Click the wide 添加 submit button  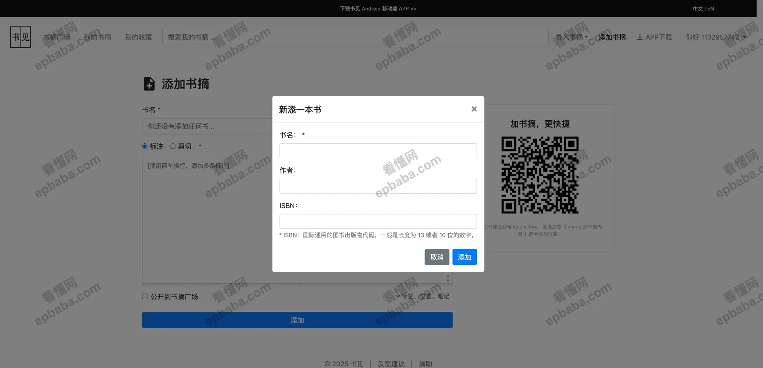coord(297,320)
